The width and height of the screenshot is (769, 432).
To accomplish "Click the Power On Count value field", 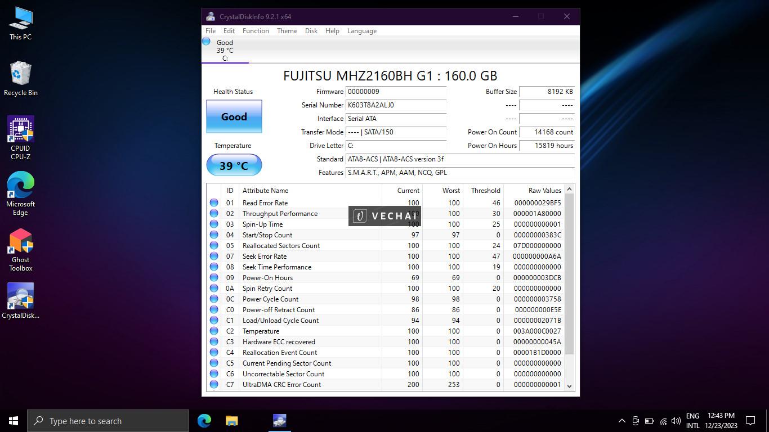I will [x=547, y=132].
